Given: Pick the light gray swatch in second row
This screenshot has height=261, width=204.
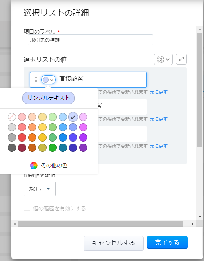Looking at the screenshot, I should pos(12,127).
